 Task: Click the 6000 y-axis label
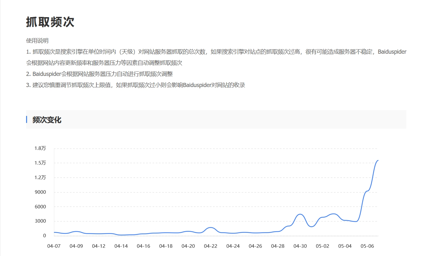40,207
